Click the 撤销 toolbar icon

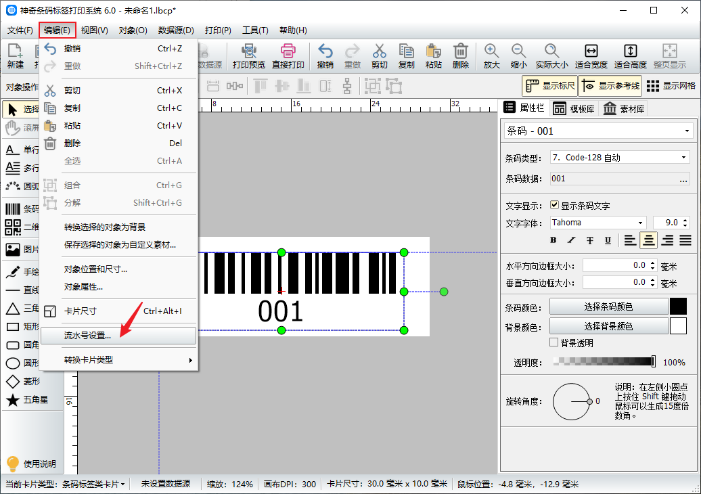click(x=325, y=56)
